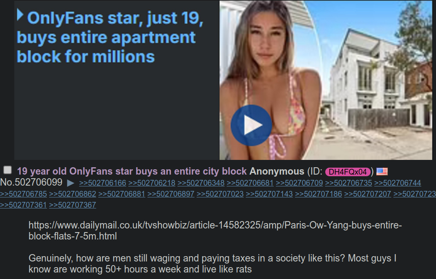The height and width of the screenshot is (279, 436).
Task: Open reply link >>502706348
Action: pyautogui.click(x=201, y=183)
